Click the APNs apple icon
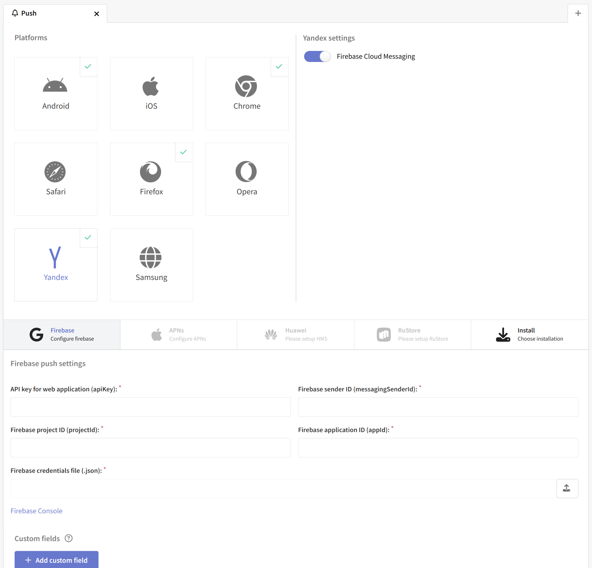The height and width of the screenshot is (568, 592). click(157, 334)
